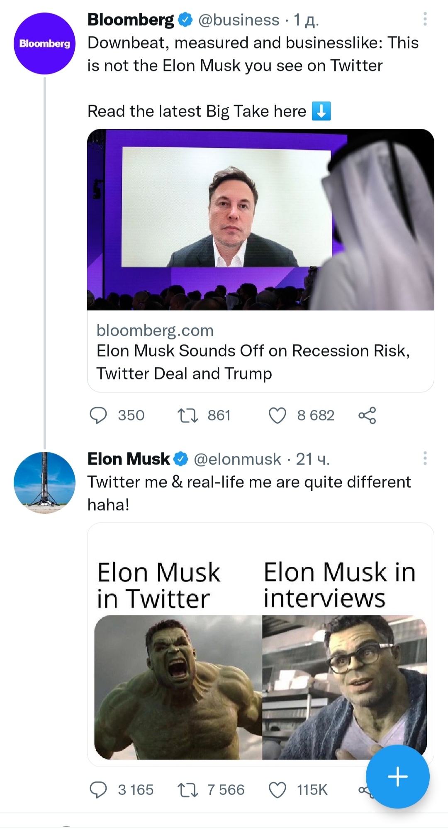The width and height of the screenshot is (448, 835).
Task: Open more options for Elon Musk tweet
Action: click(x=425, y=458)
